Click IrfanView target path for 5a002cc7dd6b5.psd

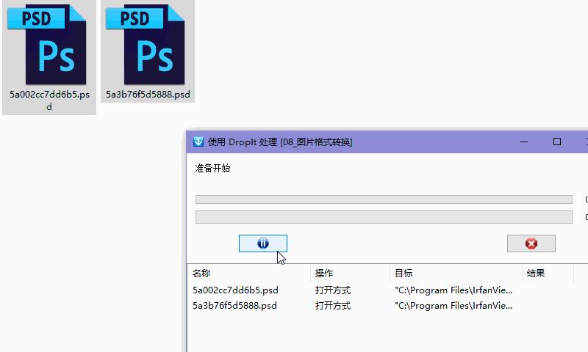coord(453,290)
